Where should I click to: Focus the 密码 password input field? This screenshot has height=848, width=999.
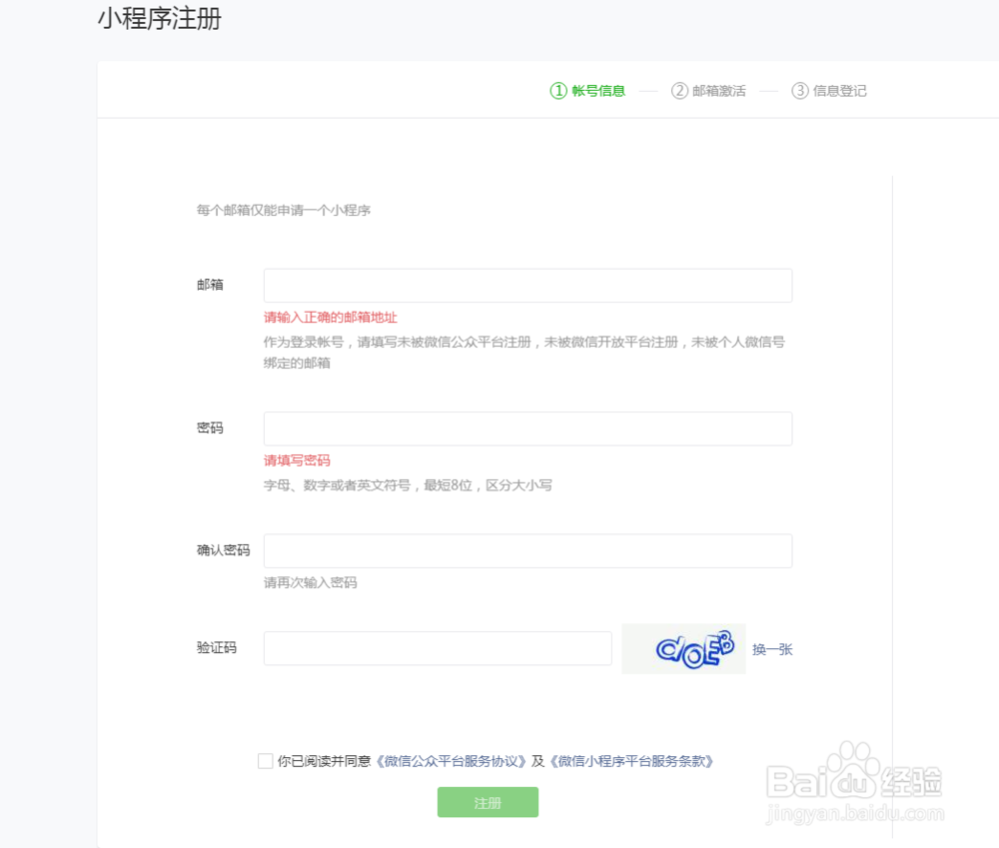(527, 428)
